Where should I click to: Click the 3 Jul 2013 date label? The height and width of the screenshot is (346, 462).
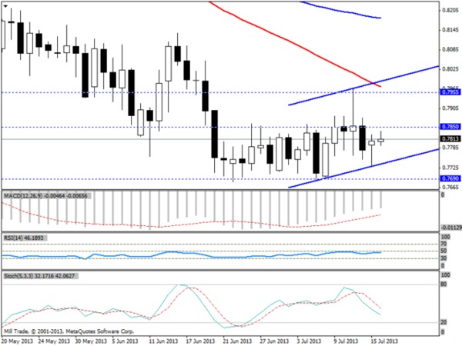pos(310,341)
